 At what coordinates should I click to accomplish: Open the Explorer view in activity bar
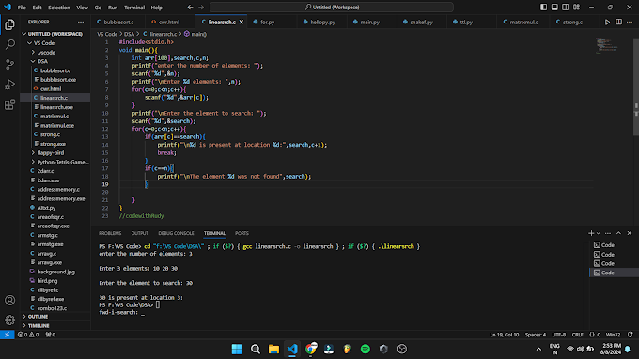click(x=9, y=24)
